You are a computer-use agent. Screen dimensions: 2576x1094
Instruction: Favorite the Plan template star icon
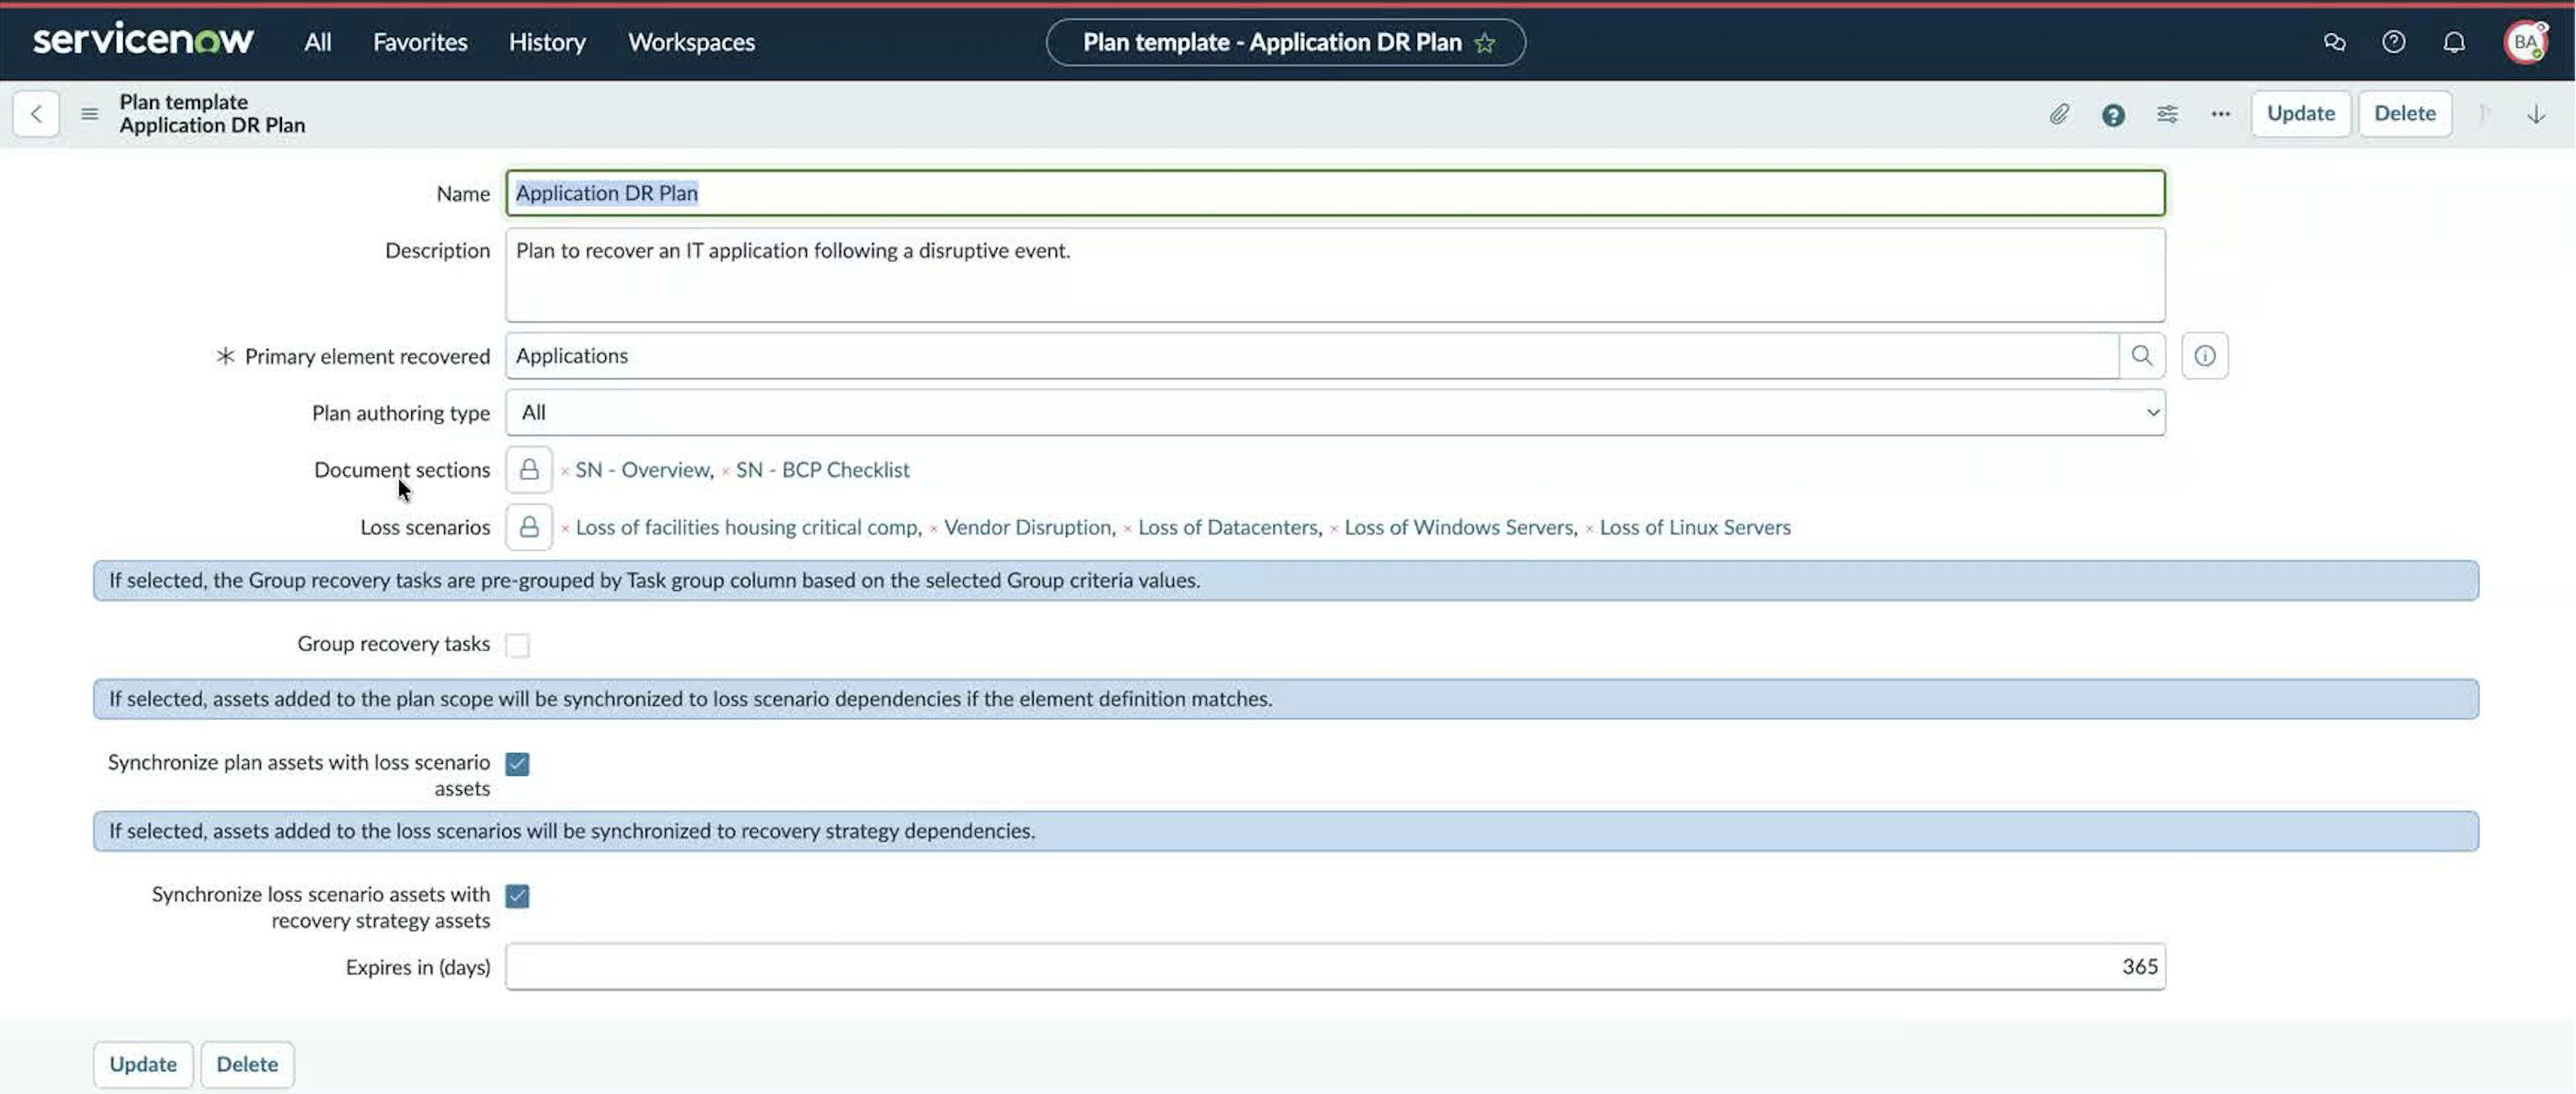1485,43
